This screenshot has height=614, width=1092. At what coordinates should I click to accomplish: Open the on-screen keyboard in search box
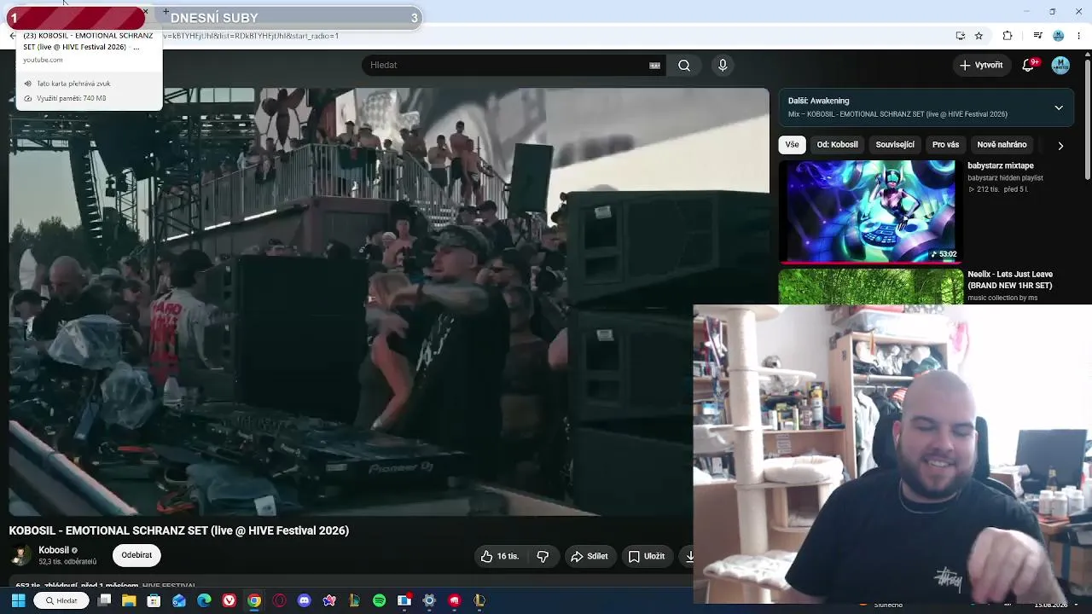[x=654, y=66]
